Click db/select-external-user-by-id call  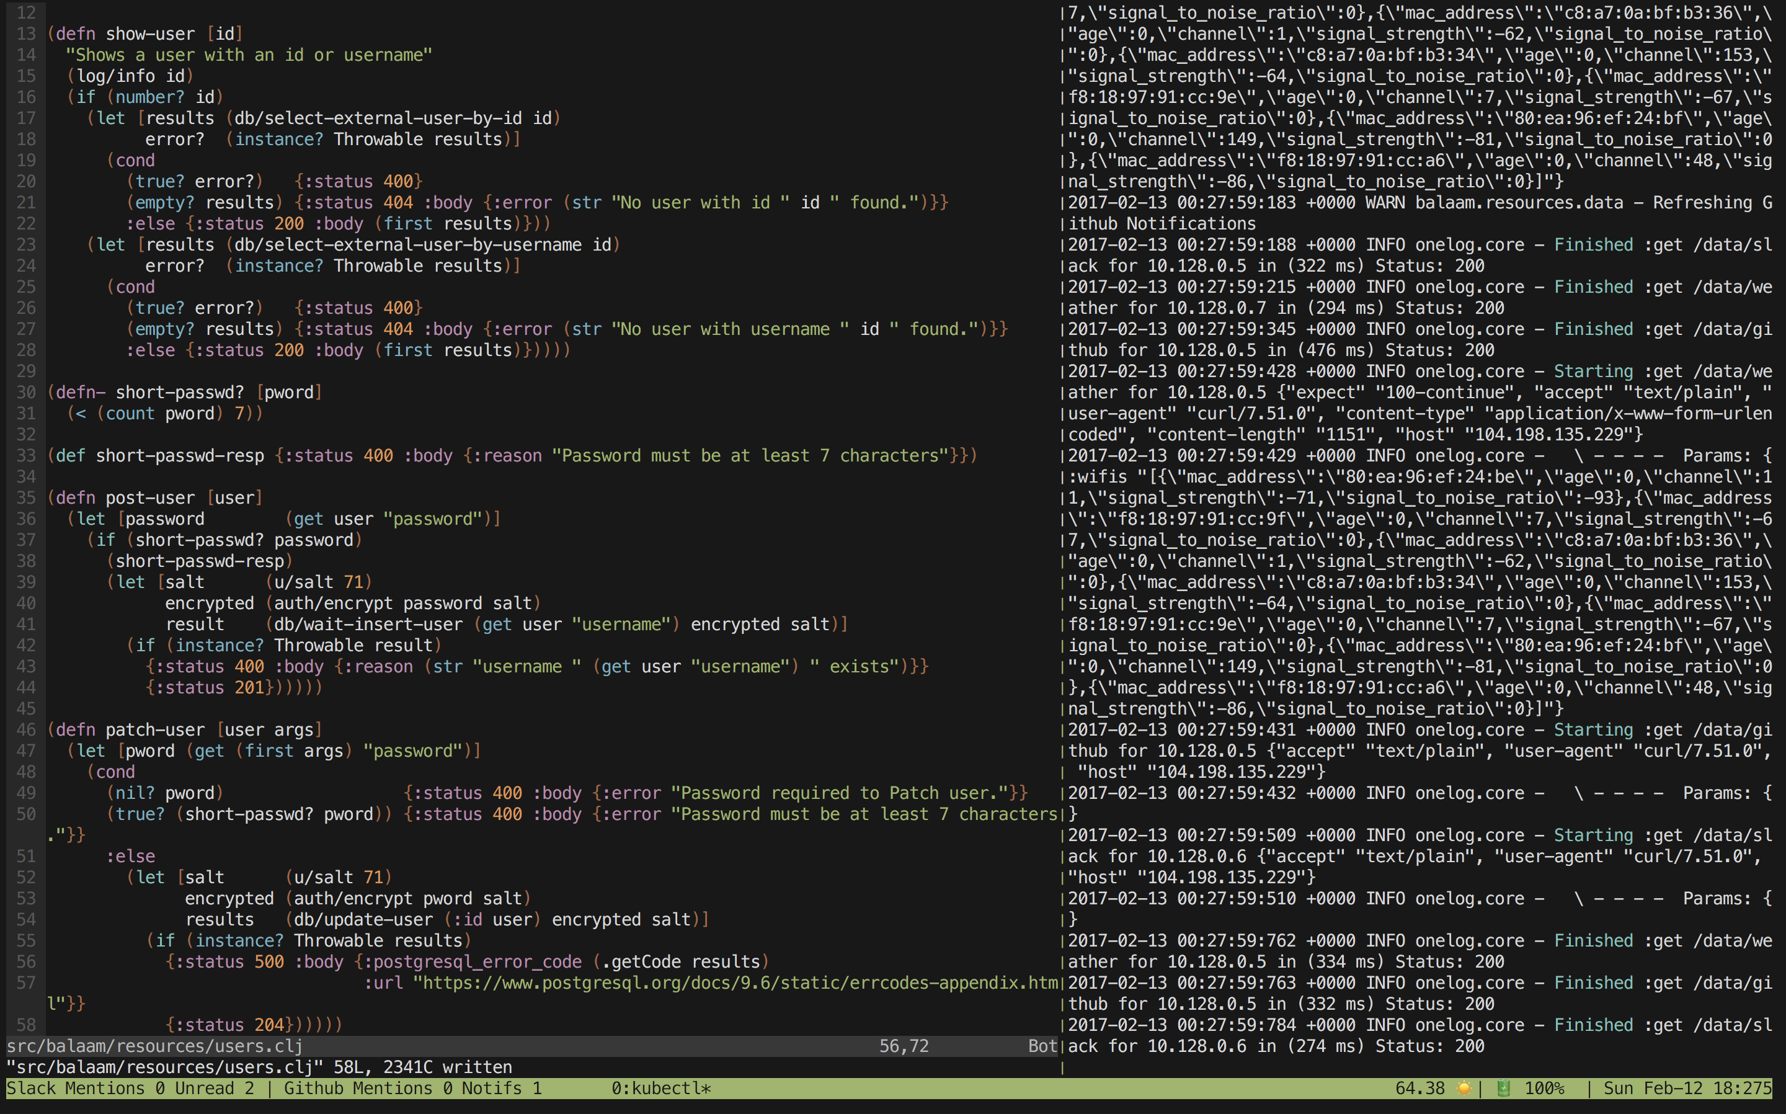pyautogui.click(x=378, y=118)
